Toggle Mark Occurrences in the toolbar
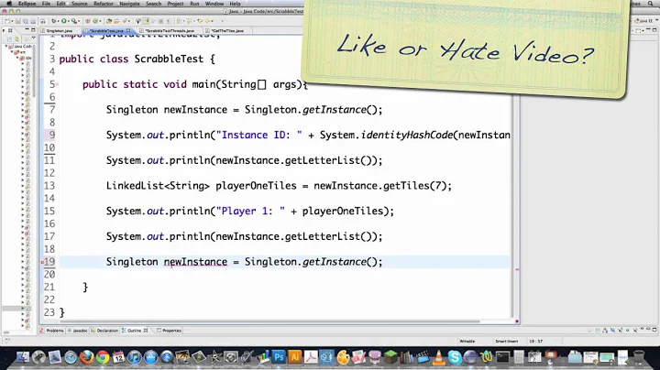The height and width of the screenshot is (370, 660). click(x=146, y=21)
